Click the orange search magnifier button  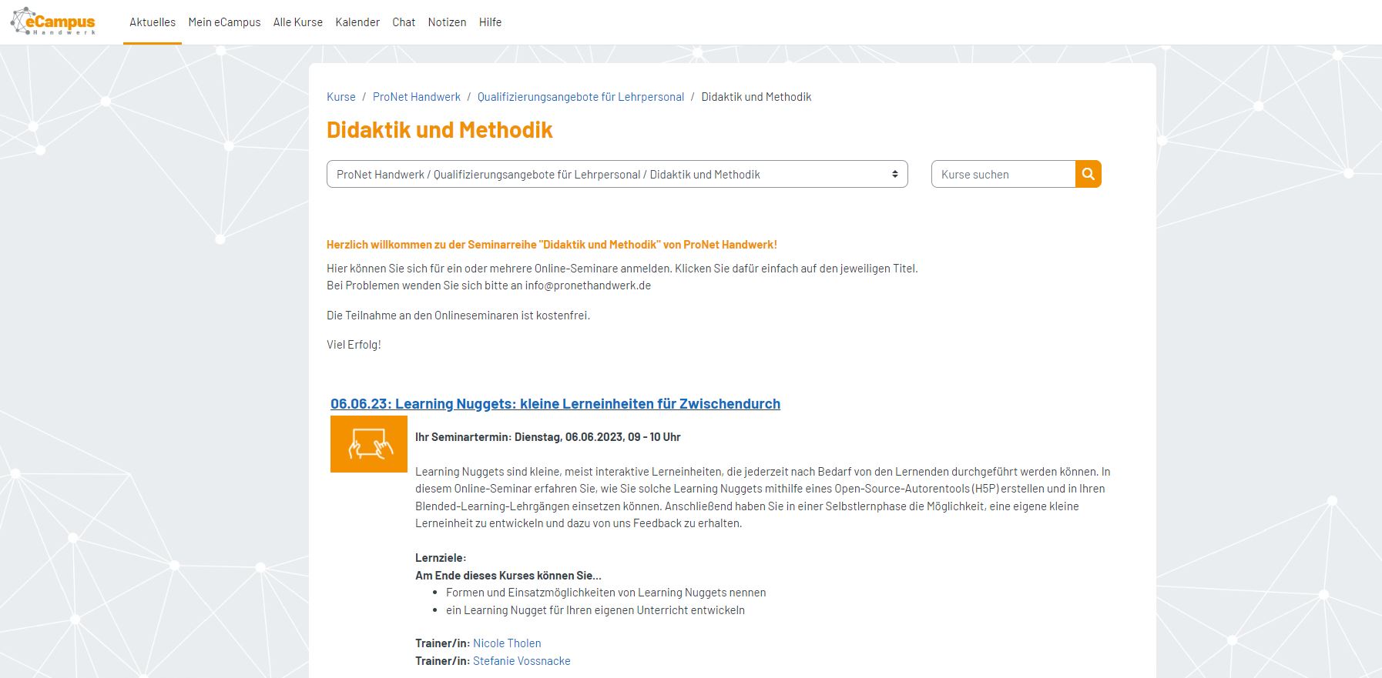pyautogui.click(x=1088, y=174)
